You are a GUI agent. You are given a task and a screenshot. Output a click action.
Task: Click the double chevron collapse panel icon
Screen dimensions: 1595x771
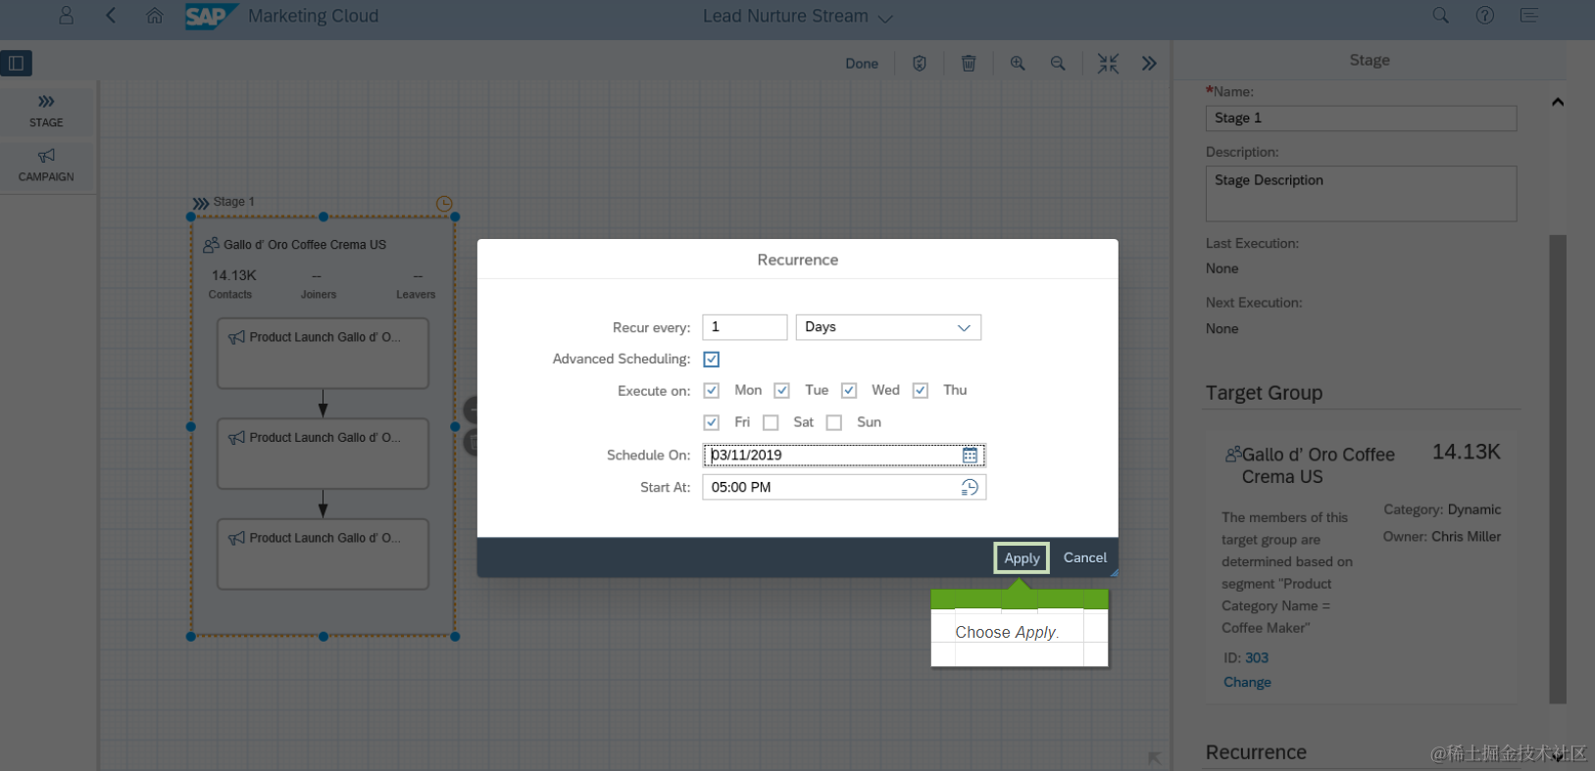click(x=1149, y=64)
